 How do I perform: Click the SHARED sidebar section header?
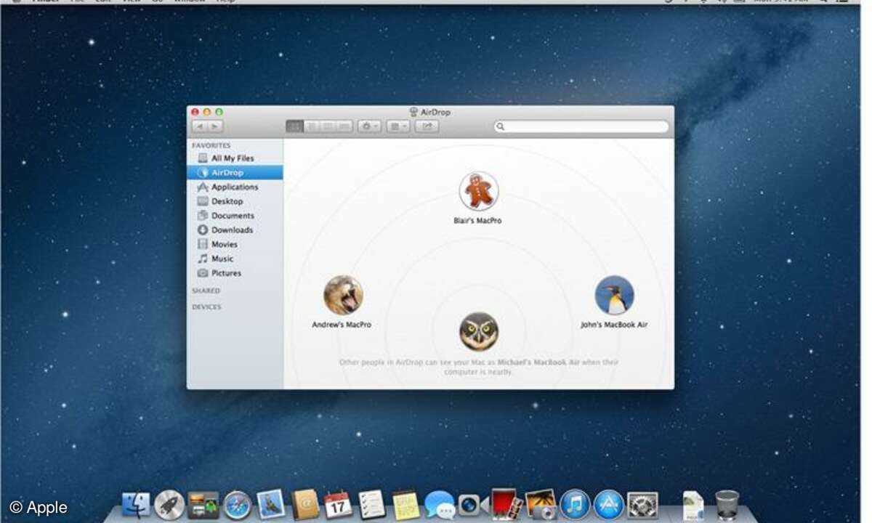206,291
